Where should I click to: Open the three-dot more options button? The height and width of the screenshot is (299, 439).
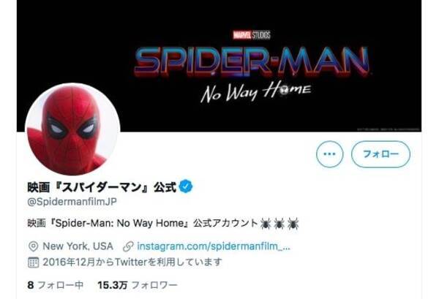tap(329, 154)
